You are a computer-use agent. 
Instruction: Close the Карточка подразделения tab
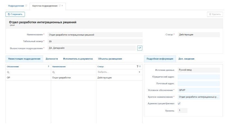click(x=62, y=6)
